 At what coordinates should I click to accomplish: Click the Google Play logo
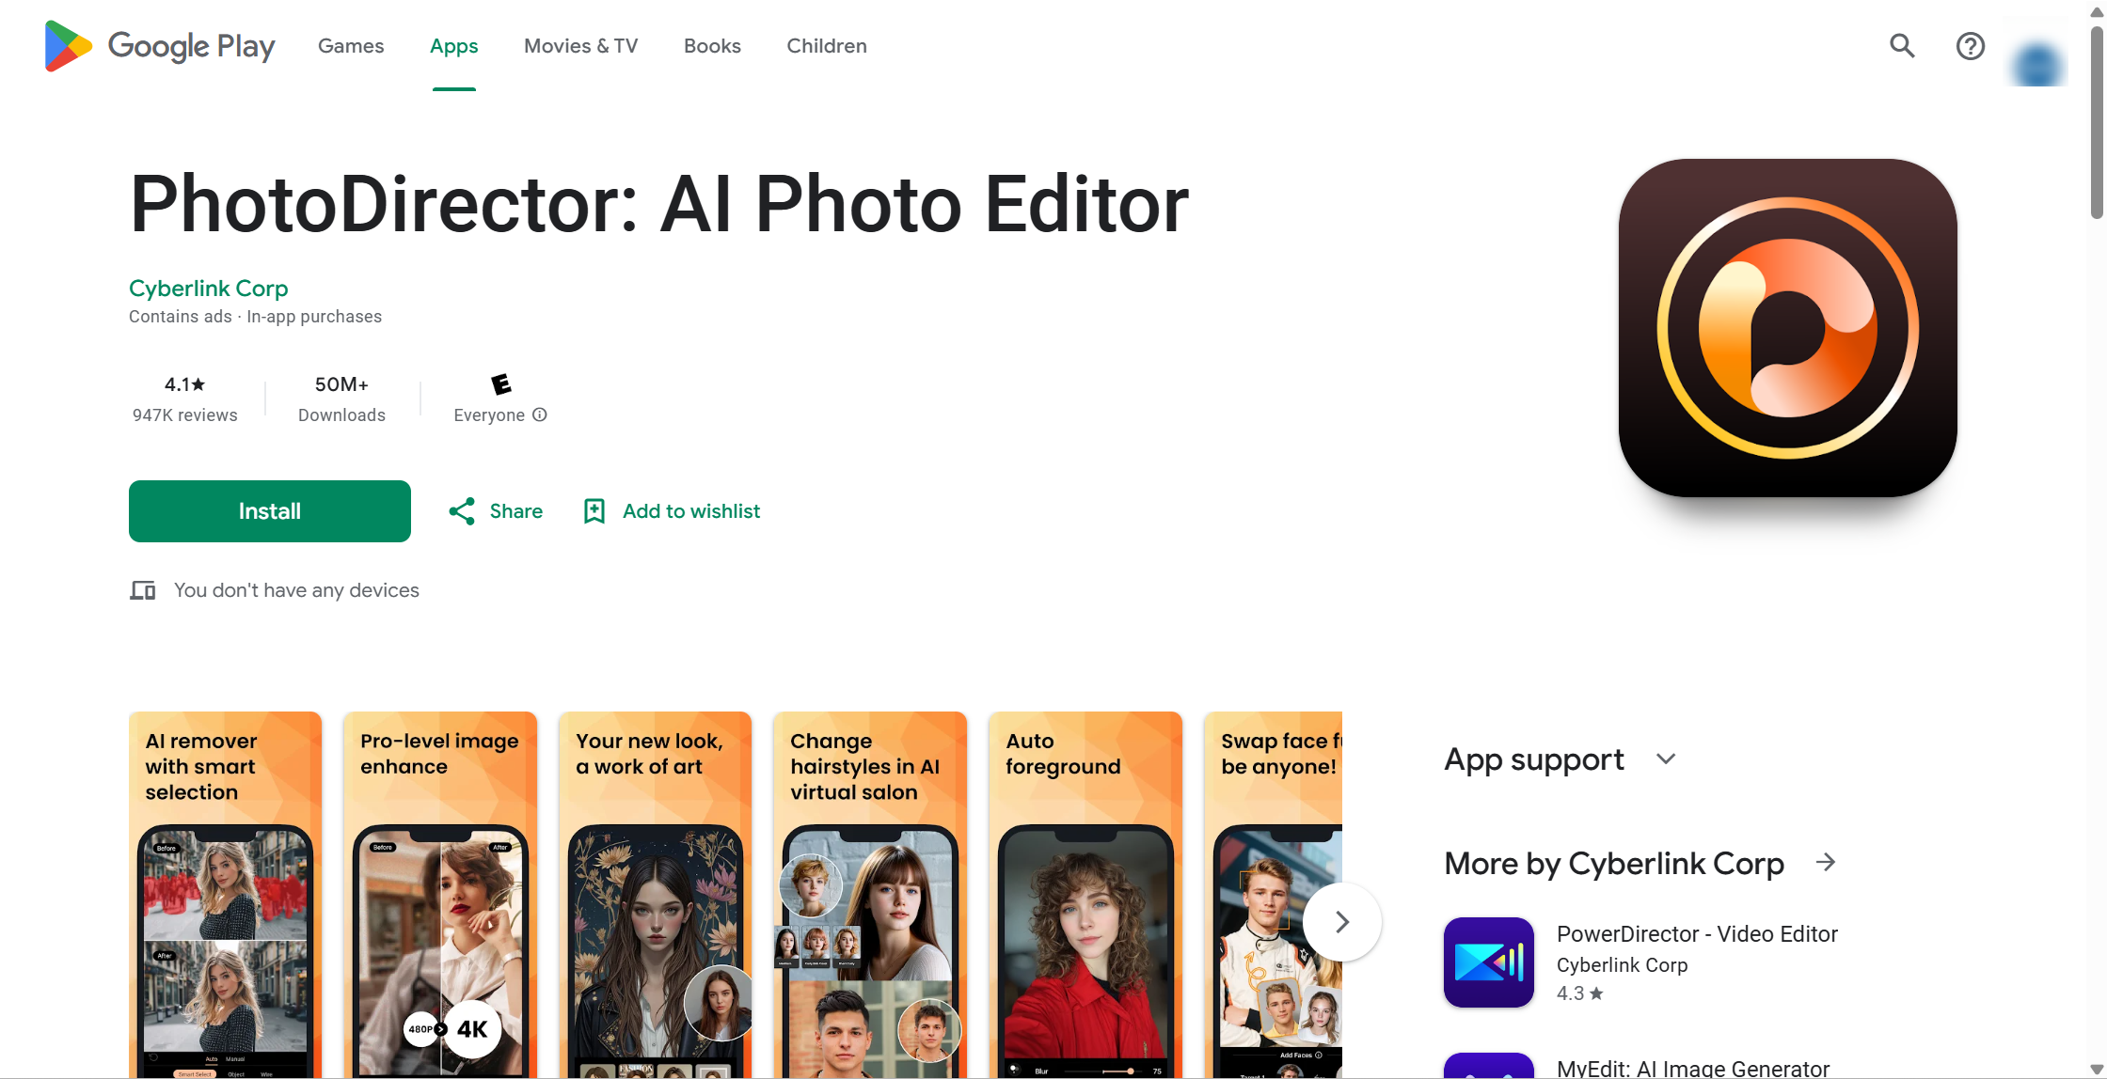click(160, 46)
